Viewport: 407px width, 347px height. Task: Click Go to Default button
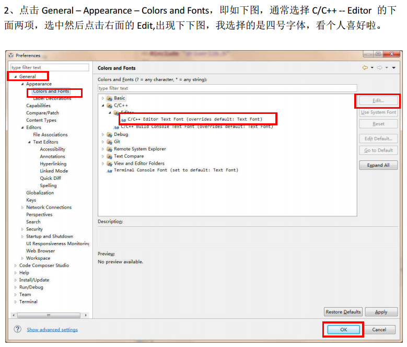click(378, 151)
